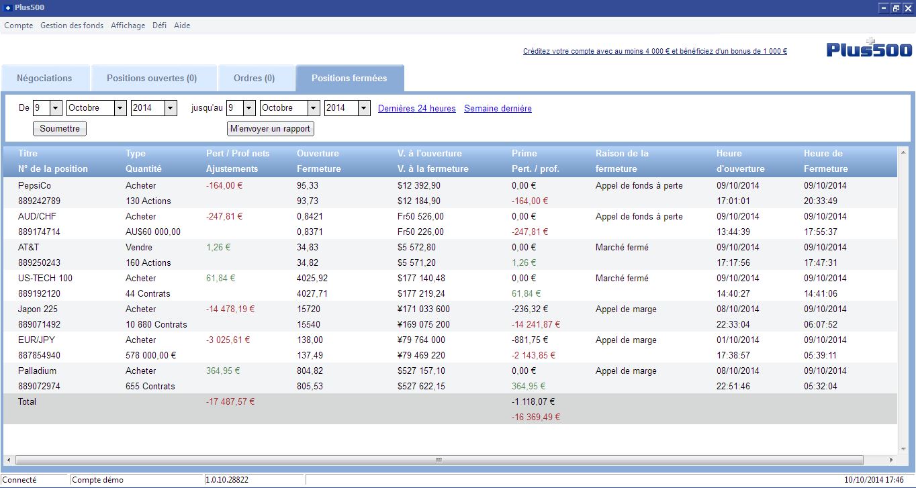This screenshot has height=488, width=916.
Task: Click the 'Titre' column header
Action: coord(28,153)
